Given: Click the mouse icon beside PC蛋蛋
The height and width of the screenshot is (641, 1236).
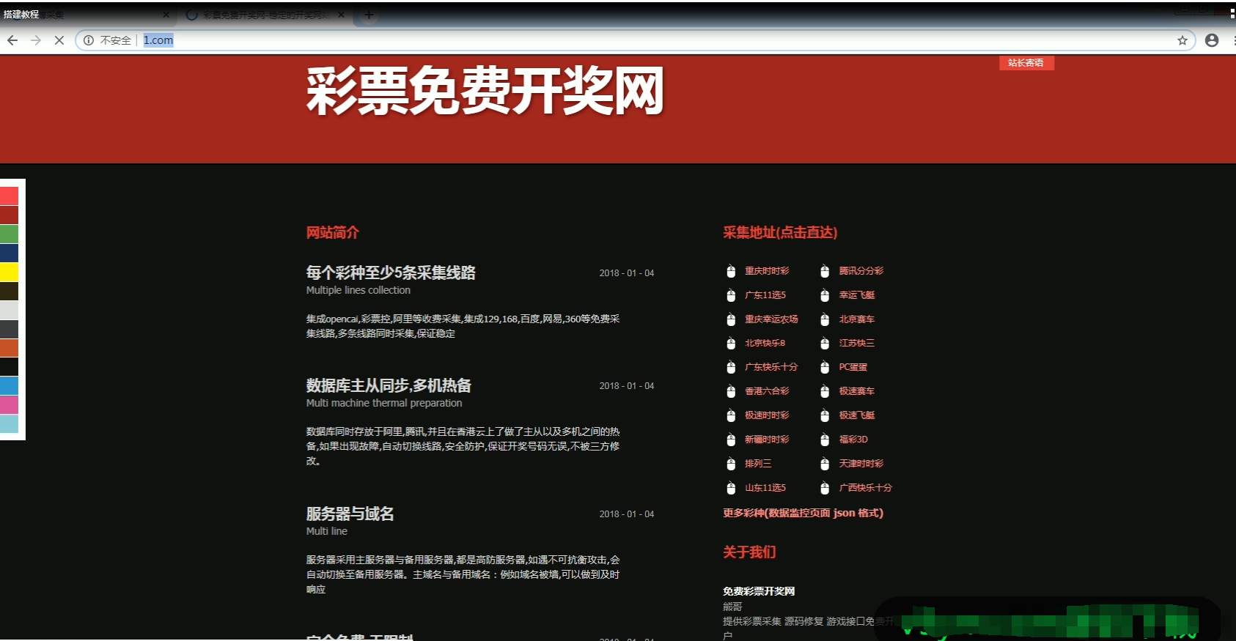Looking at the screenshot, I should point(824,367).
